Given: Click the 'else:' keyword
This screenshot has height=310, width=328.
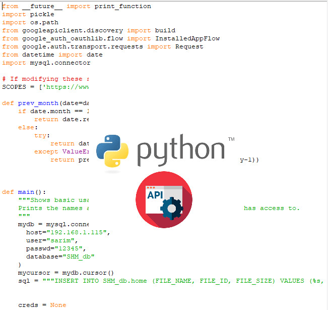Looking at the screenshot, I should (x=28, y=127).
